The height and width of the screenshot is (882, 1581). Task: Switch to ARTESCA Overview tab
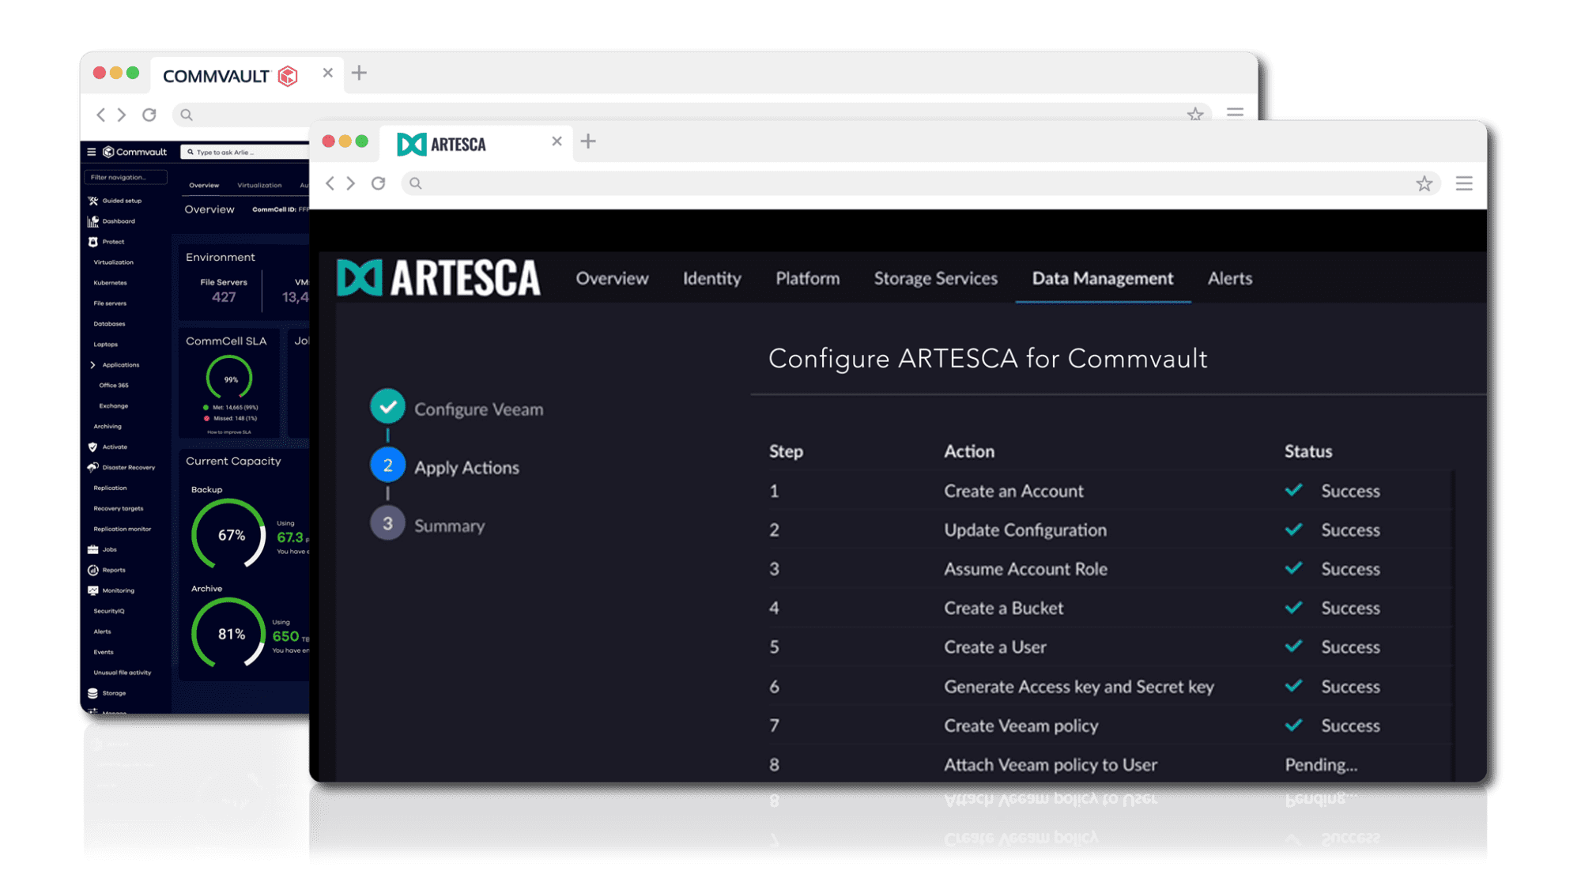click(x=612, y=278)
